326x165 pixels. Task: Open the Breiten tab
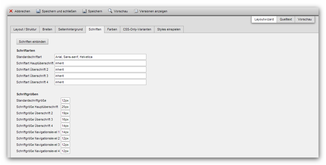coord(47,29)
